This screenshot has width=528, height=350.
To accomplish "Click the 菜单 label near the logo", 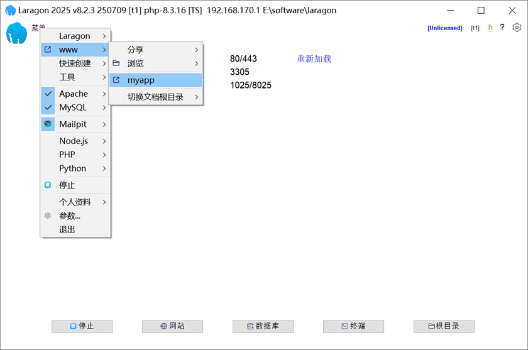I will click(38, 27).
